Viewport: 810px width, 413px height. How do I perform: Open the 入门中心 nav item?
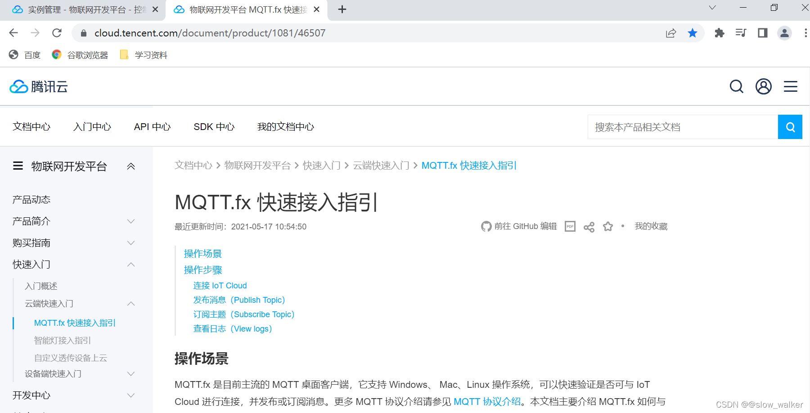point(92,127)
